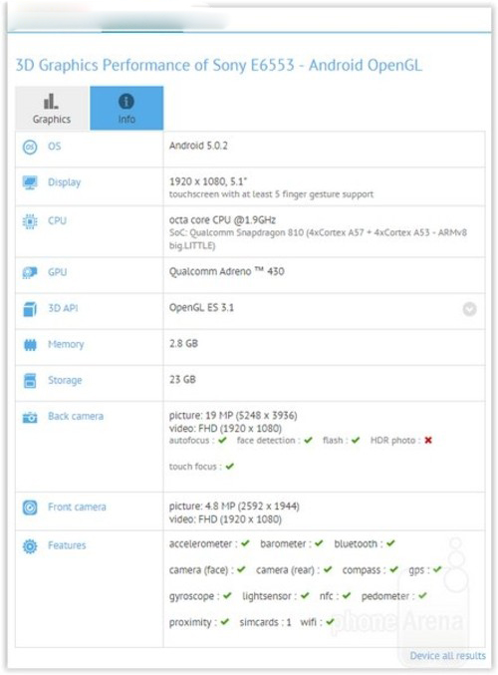498x675 pixels.
Task: Click the Display monitor icon
Action: [x=30, y=182]
